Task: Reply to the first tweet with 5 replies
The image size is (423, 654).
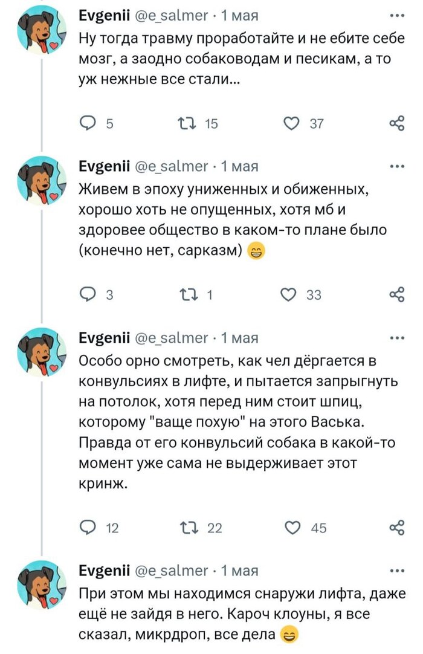Action: 88,124
